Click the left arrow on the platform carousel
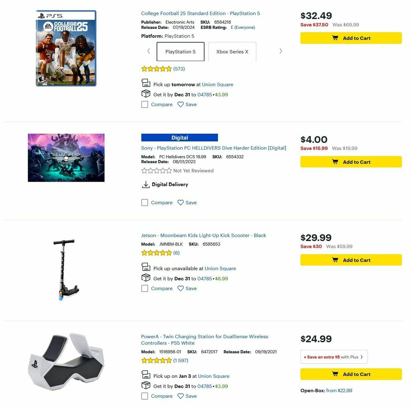This screenshot has height=410, width=412. (148, 51)
